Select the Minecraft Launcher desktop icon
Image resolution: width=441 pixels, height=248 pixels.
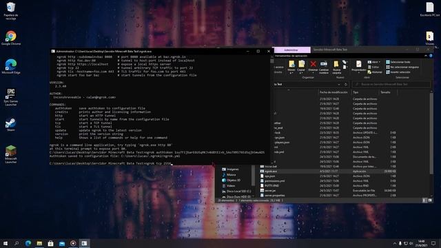click(x=11, y=154)
